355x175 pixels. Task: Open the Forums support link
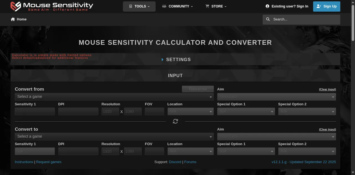click(190, 162)
